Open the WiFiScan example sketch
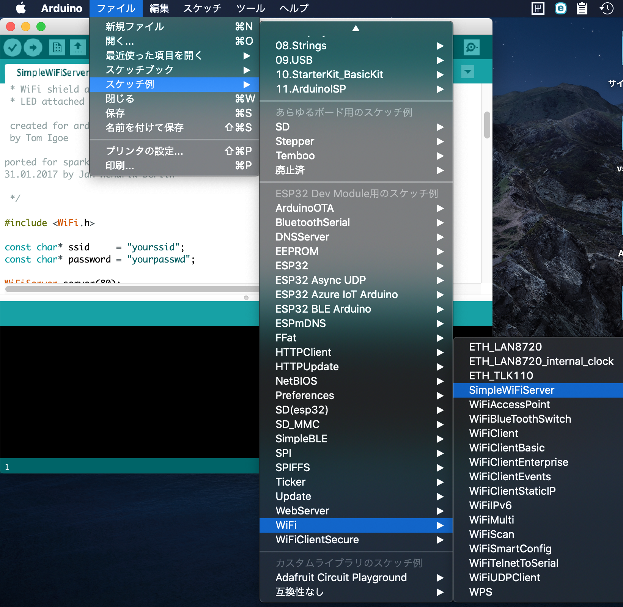The height and width of the screenshot is (607, 623). [x=491, y=534]
